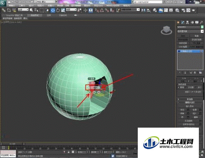Screen dimensions: 205x158
Task: Click the Use Pivot Point Center icon
Action: 80,10
